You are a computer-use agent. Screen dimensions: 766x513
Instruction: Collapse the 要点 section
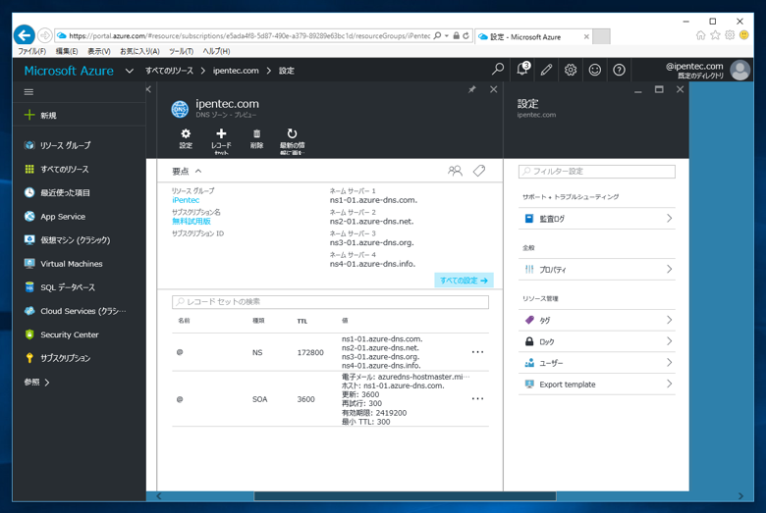pos(198,171)
